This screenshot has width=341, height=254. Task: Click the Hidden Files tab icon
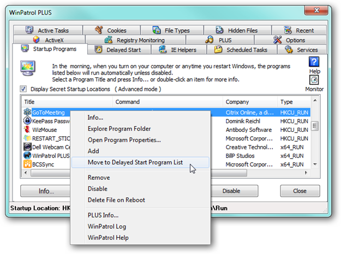coord(219,30)
